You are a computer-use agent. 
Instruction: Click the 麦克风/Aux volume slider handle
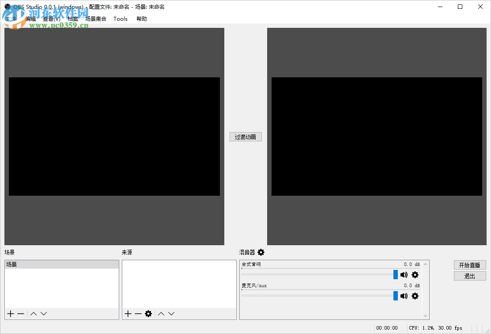[396, 296]
